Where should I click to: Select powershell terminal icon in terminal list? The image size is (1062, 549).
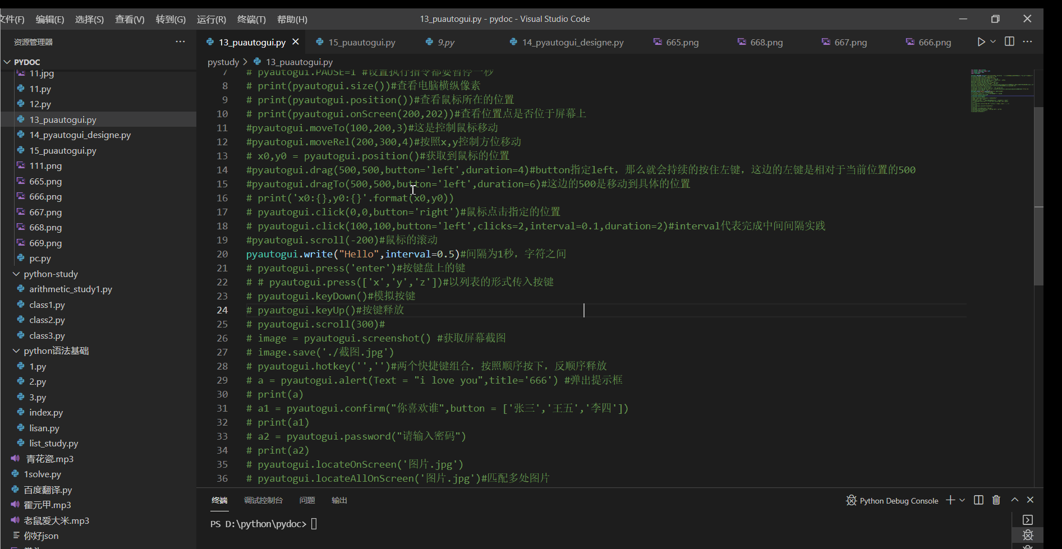point(1028,520)
